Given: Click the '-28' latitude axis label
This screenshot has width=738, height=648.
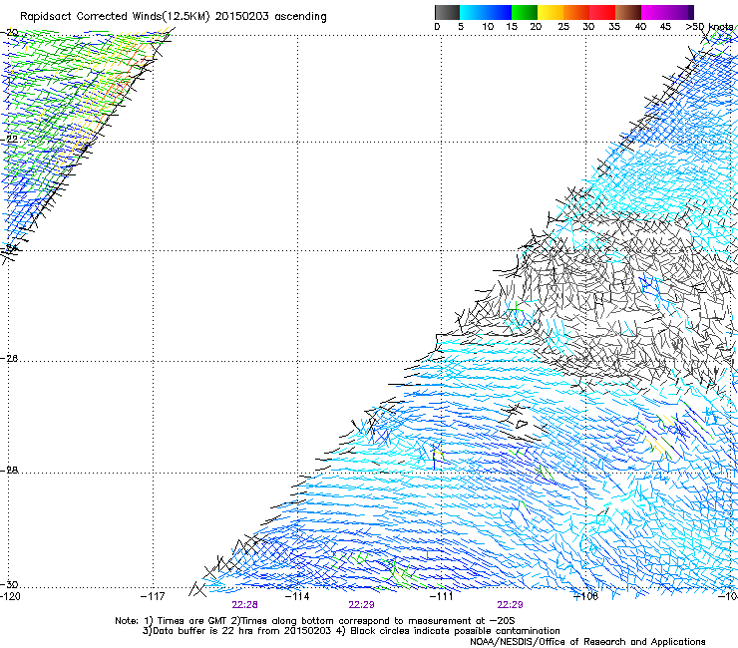Looking at the screenshot, I should pyautogui.click(x=9, y=470).
